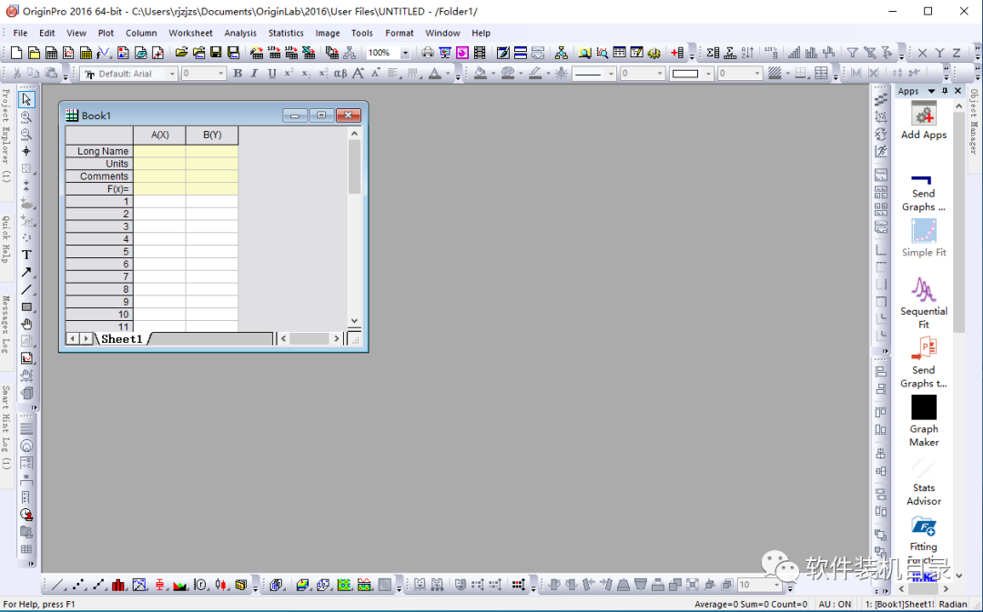Open the File menu
The image size is (983, 612).
pos(20,34)
